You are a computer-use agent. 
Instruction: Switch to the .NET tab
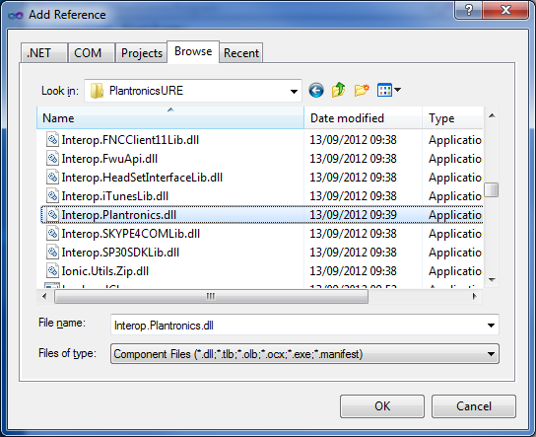(43, 53)
